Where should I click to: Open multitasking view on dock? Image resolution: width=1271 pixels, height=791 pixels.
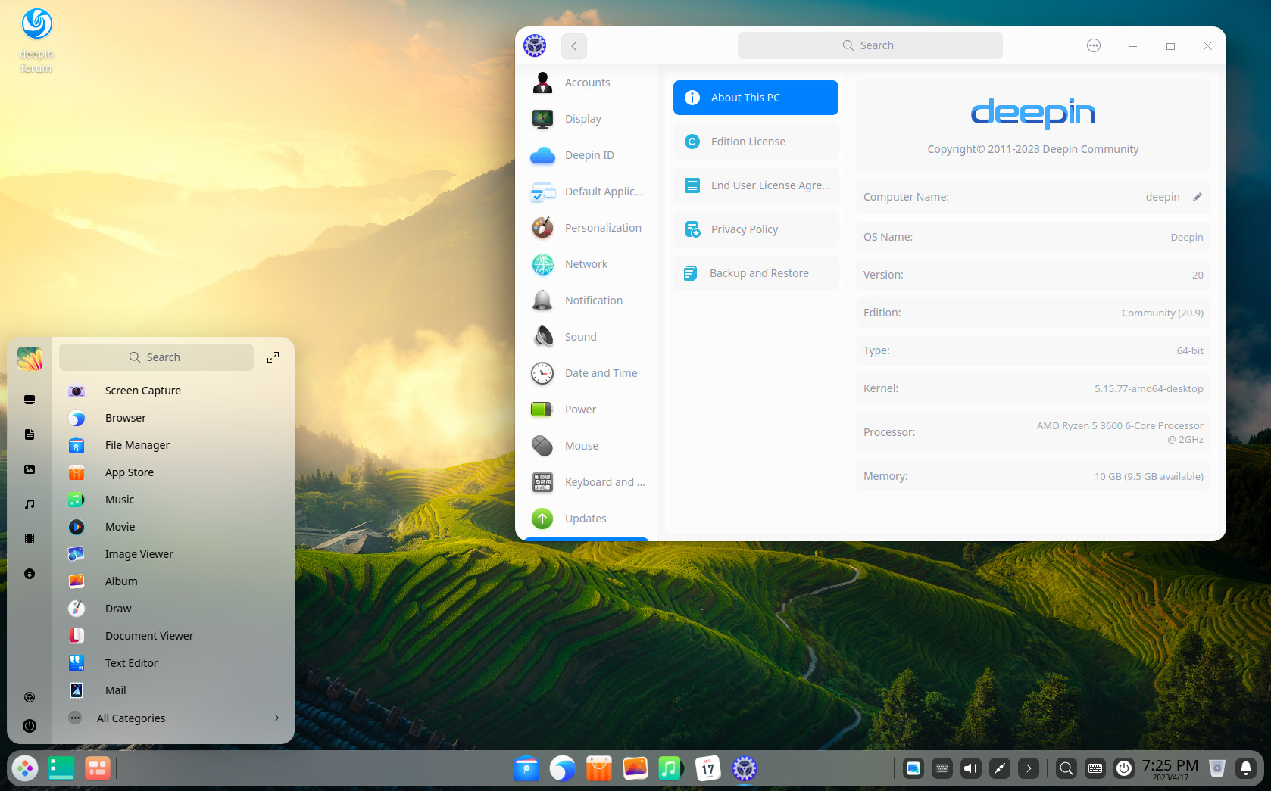coord(97,768)
